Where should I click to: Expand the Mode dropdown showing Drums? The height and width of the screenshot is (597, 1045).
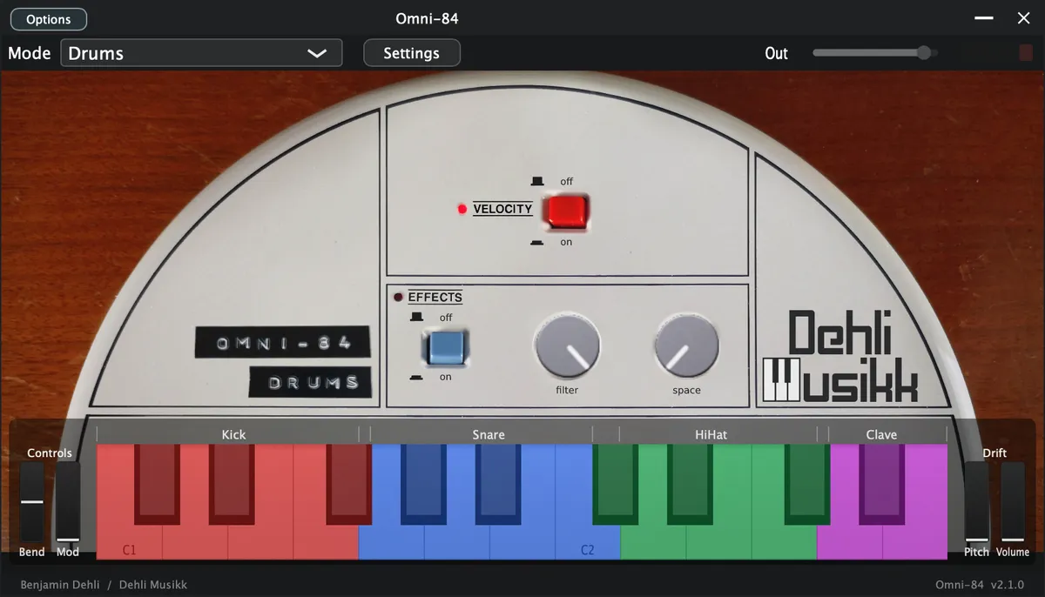pos(201,53)
